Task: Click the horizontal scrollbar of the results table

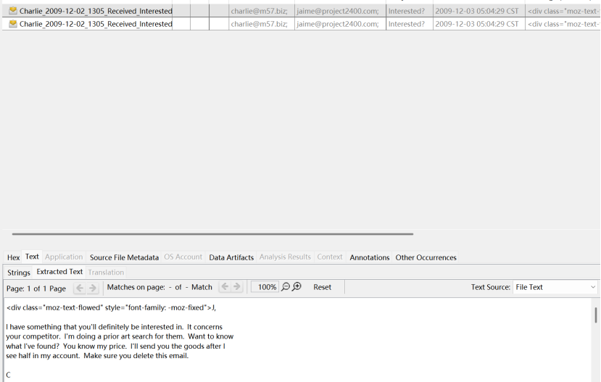Action: pyautogui.click(x=212, y=233)
